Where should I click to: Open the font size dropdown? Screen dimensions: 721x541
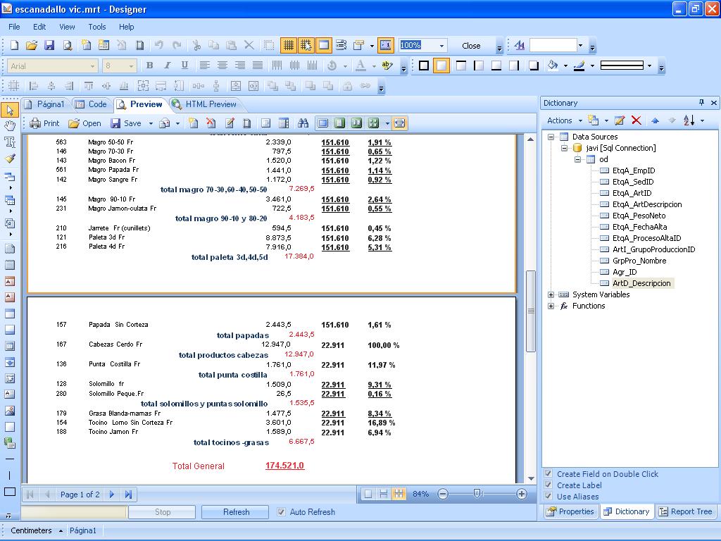131,66
